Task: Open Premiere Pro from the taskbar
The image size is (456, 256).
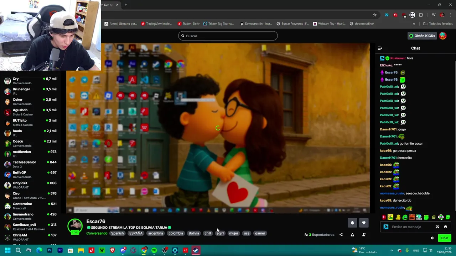Action: (60, 250)
